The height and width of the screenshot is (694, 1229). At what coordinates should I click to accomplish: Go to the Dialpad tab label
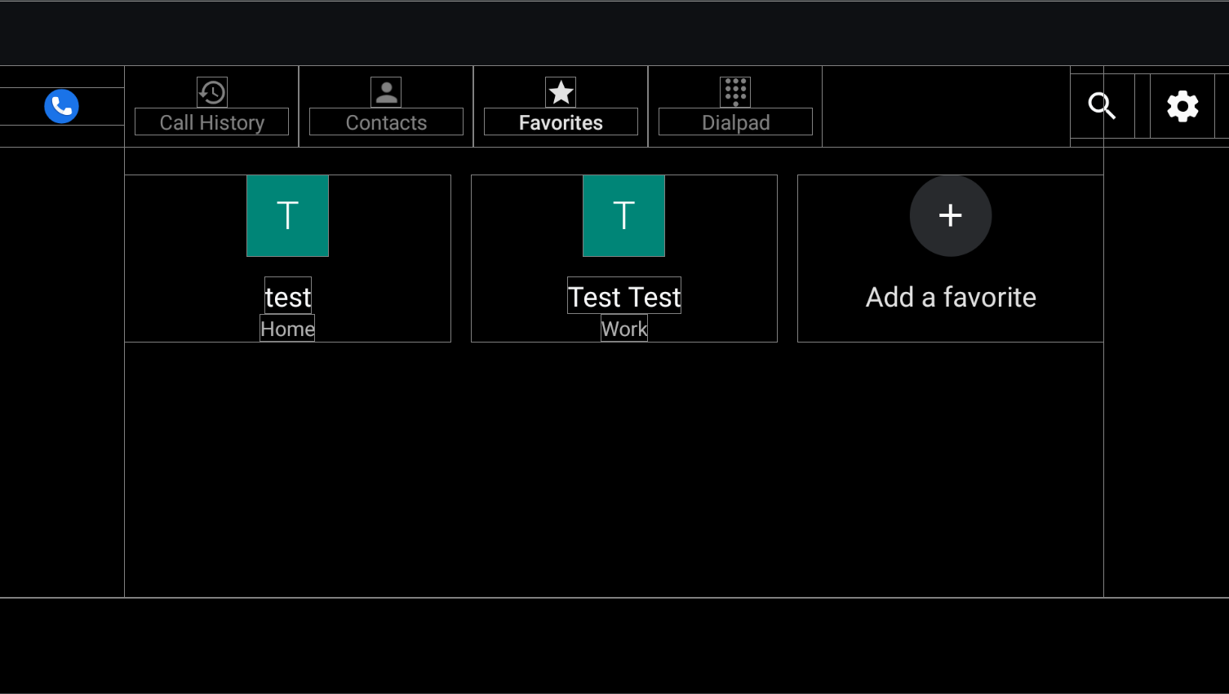[735, 122]
